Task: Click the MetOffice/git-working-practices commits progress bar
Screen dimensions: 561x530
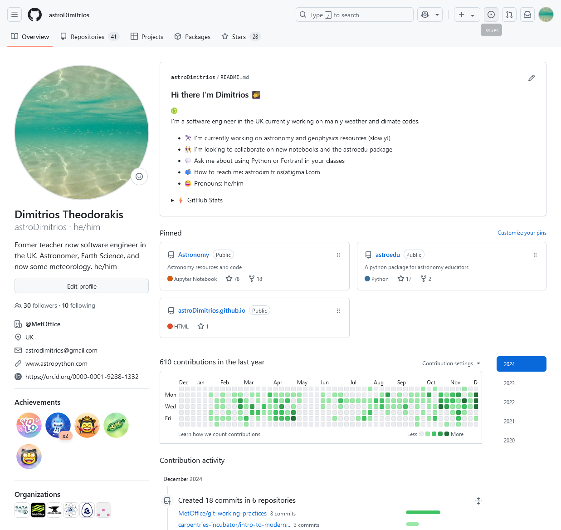Action: click(423, 512)
